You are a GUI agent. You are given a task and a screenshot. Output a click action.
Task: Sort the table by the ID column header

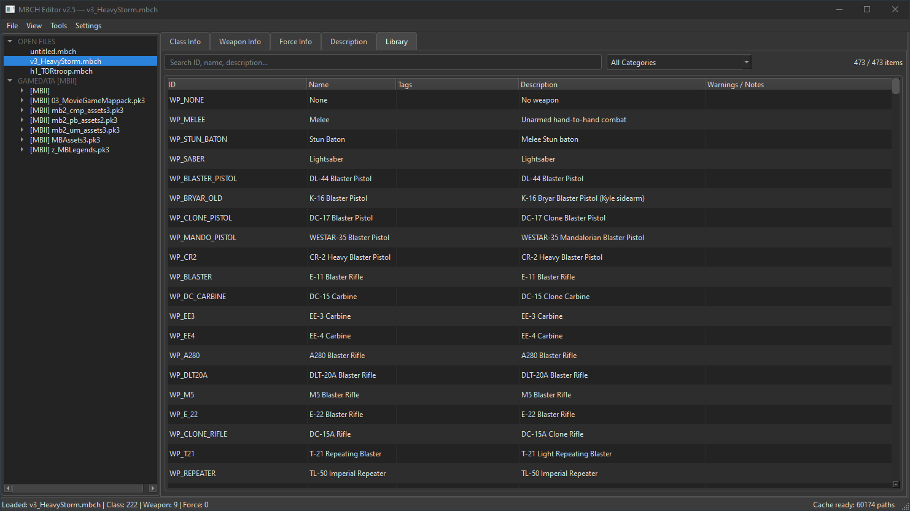(236, 85)
